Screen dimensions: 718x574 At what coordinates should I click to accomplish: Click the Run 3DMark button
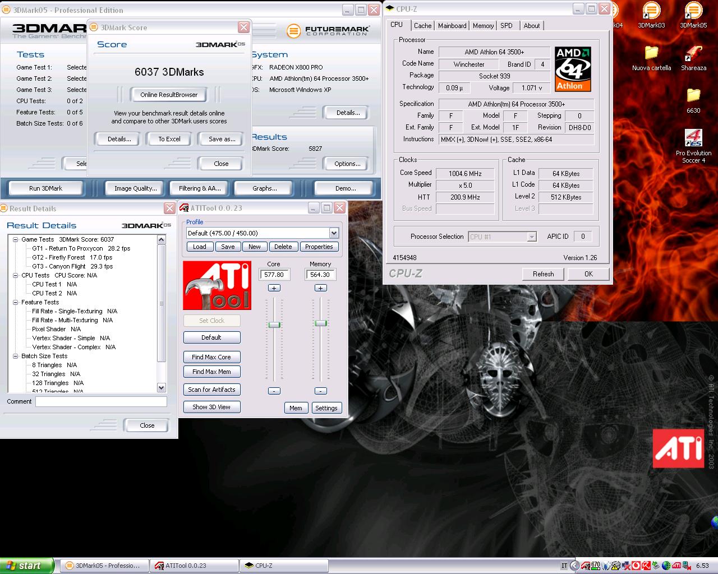point(45,188)
